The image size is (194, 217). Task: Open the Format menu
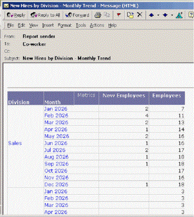coord(64,25)
